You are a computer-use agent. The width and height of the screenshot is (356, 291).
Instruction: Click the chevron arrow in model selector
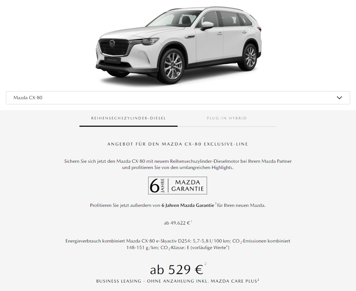339,98
